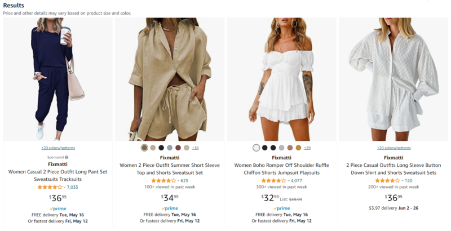Click star rating of Boho Romper
This screenshot has width=451, height=231.
click(275, 180)
